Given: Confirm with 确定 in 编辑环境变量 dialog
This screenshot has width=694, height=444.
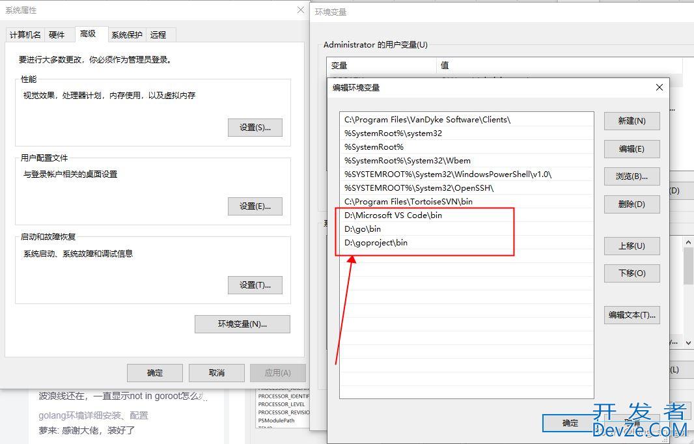Looking at the screenshot, I should [570, 423].
